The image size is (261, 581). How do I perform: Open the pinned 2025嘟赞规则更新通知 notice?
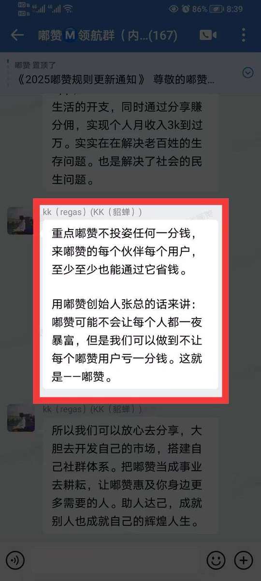point(115,80)
